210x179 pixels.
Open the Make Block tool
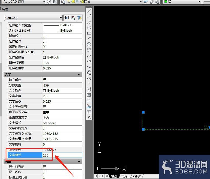tap(89, 78)
